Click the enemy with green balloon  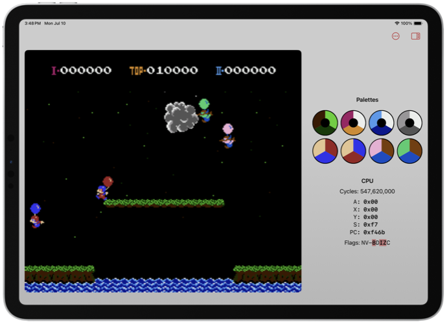[x=205, y=110]
